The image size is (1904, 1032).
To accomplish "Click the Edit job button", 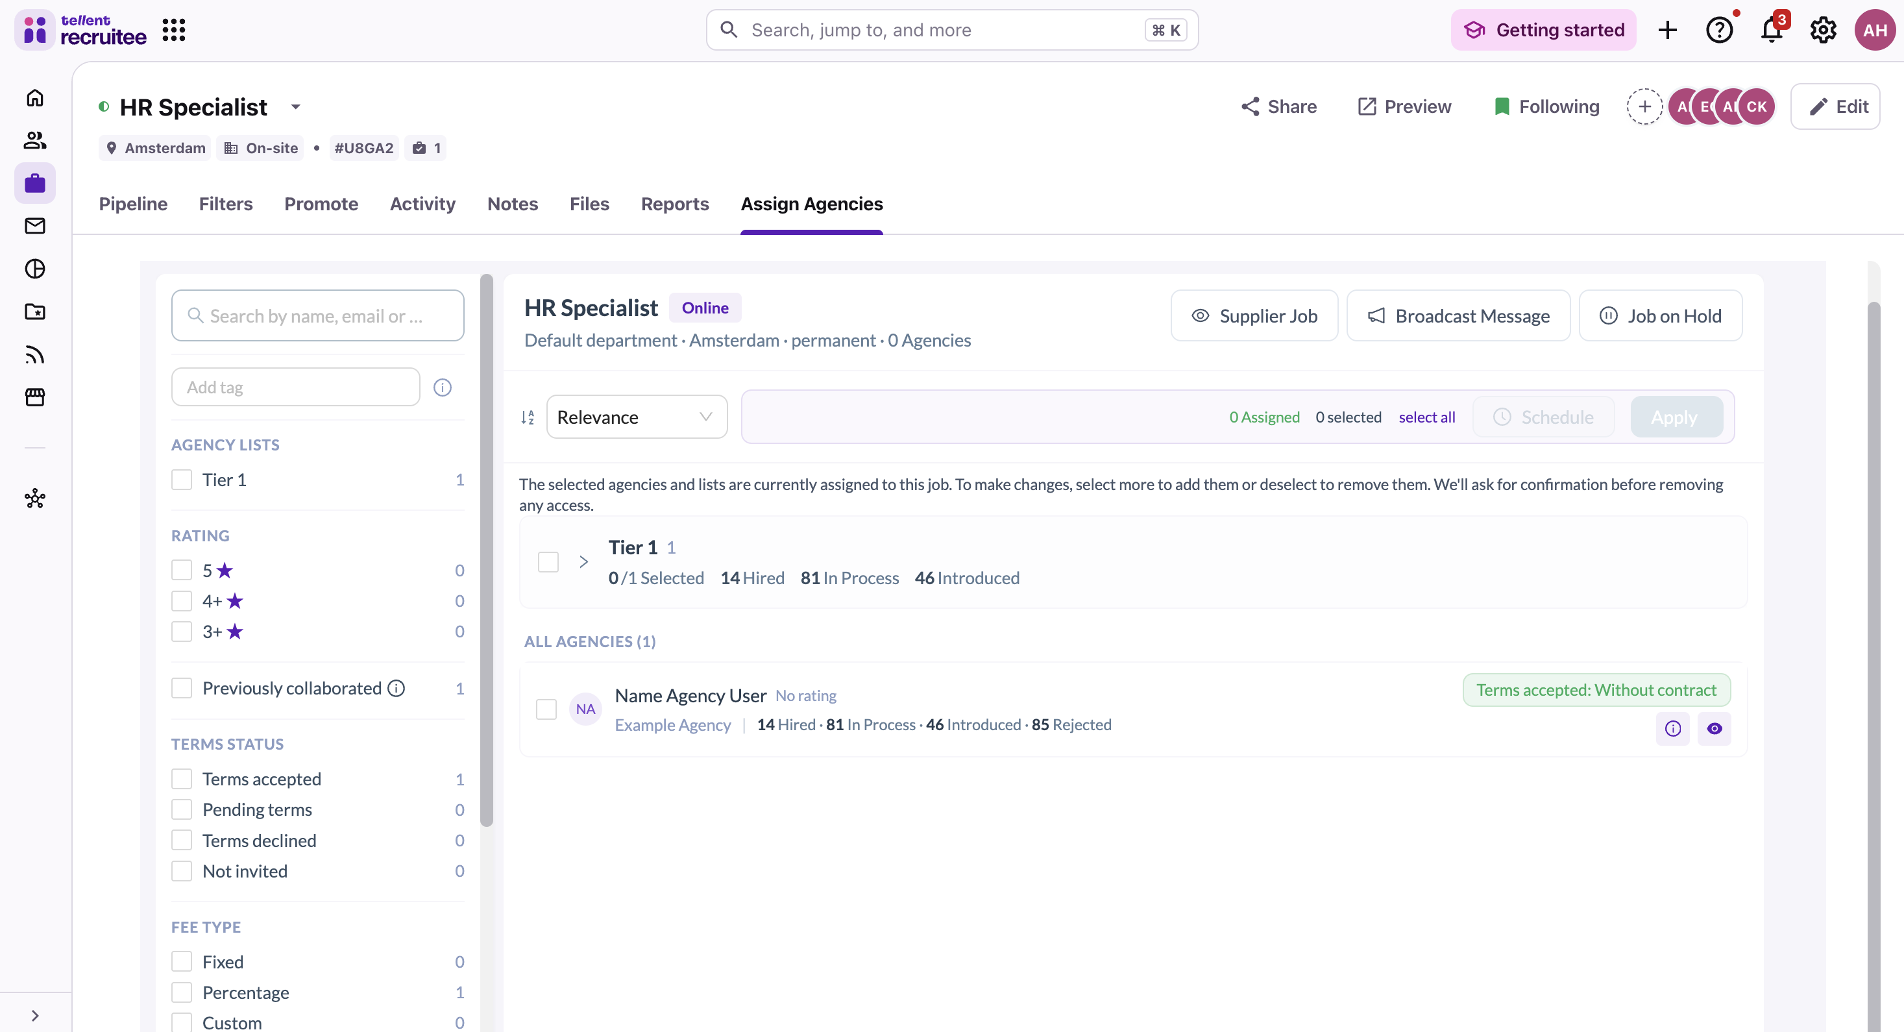I will (x=1835, y=106).
